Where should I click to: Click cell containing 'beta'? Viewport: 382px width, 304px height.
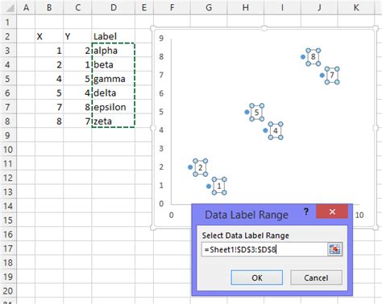(114, 64)
